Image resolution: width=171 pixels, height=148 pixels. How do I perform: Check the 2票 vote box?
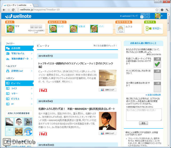[158, 75]
